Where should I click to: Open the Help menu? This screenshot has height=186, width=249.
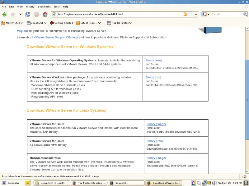tap(65, 7)
